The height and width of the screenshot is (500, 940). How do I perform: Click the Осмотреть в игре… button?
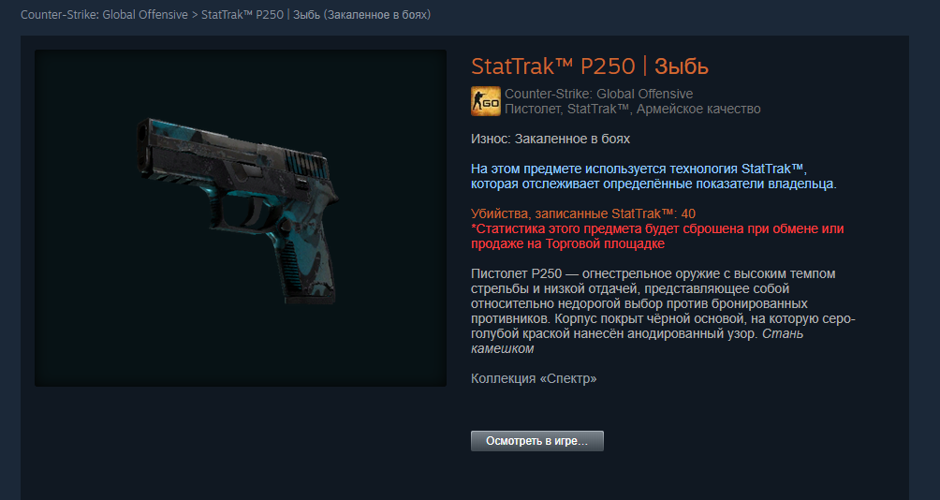(537, 441)
